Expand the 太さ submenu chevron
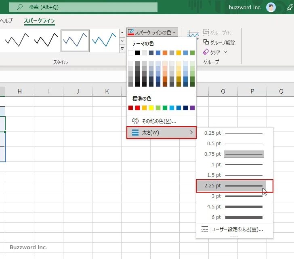 191,132
